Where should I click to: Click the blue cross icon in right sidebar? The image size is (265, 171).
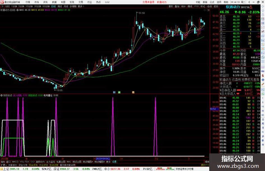pyautogui.click(x=263, y=80)
